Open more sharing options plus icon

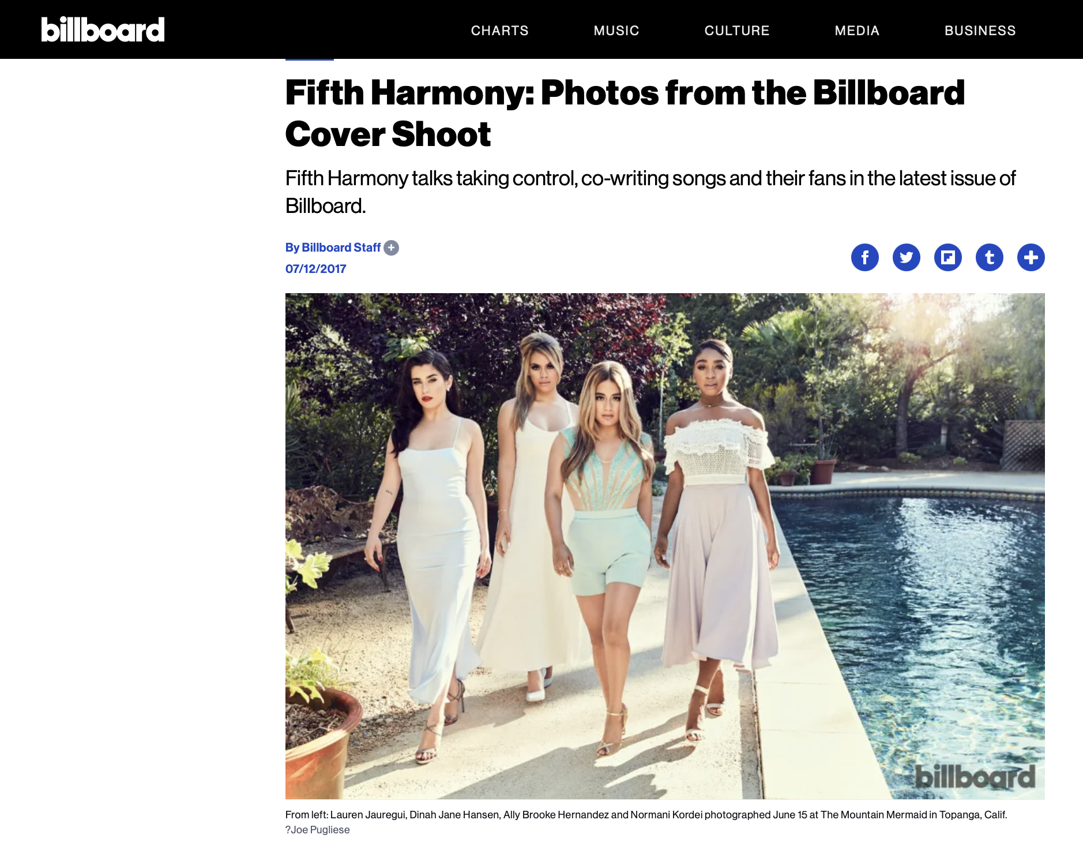1031,257
